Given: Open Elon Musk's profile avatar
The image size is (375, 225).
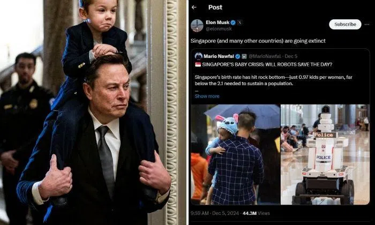Looking at the screenshot, I should coord(197,25).
